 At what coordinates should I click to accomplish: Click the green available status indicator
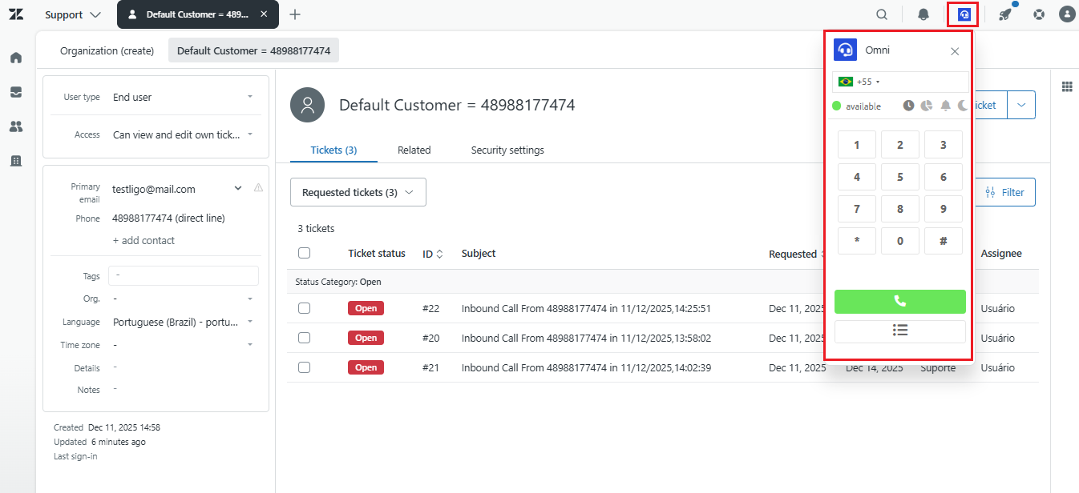pyautogui.click(x=836, y=106)
